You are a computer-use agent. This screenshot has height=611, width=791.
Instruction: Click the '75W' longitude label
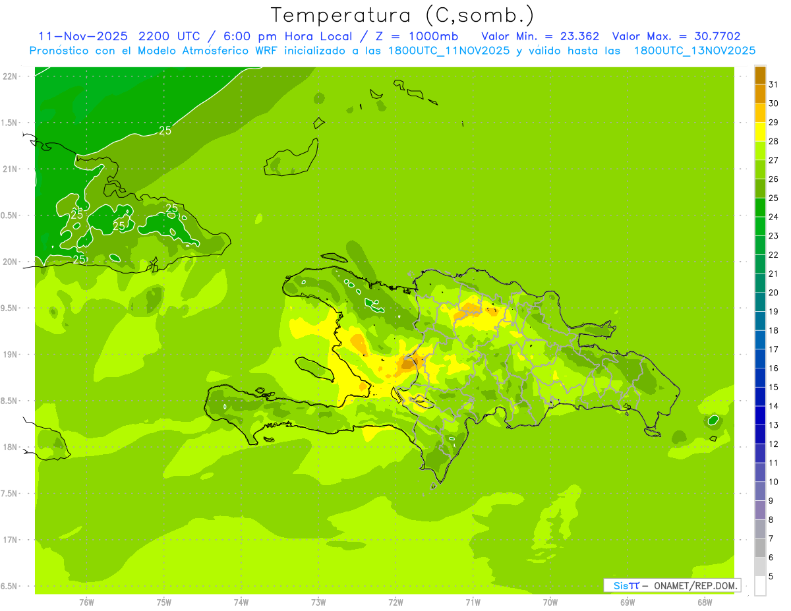click(164, 602)
